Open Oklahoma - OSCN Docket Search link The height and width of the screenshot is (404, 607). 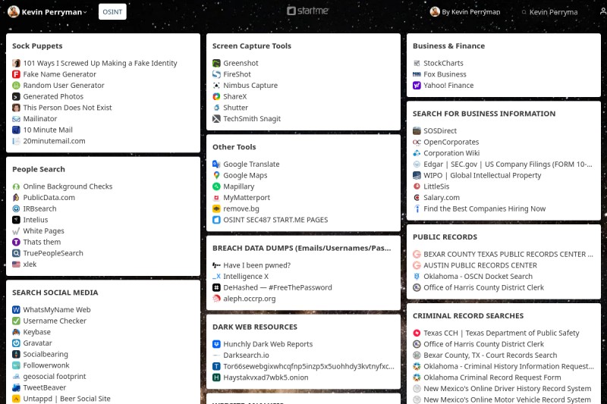pyautogui.click(x=478, y=277)
